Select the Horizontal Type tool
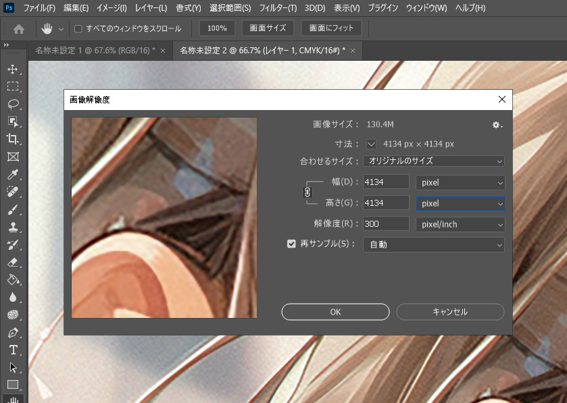Image resolution: width=567 pixels, height=403 pixels. [13, 350]
